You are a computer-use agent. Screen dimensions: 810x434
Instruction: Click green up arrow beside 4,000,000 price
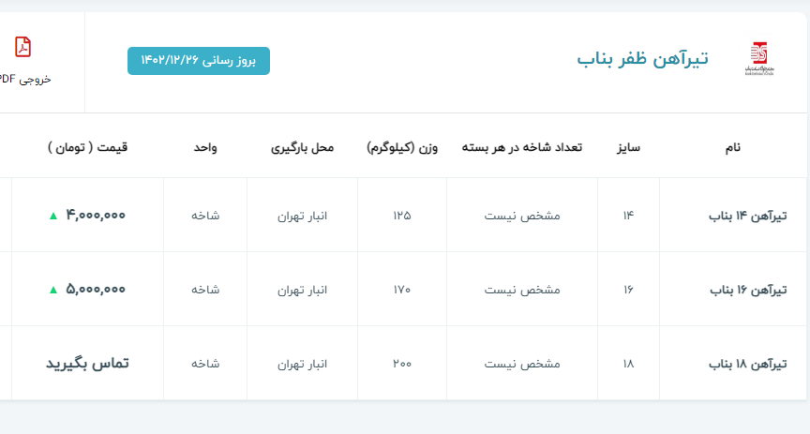click(x=53, y=216)
